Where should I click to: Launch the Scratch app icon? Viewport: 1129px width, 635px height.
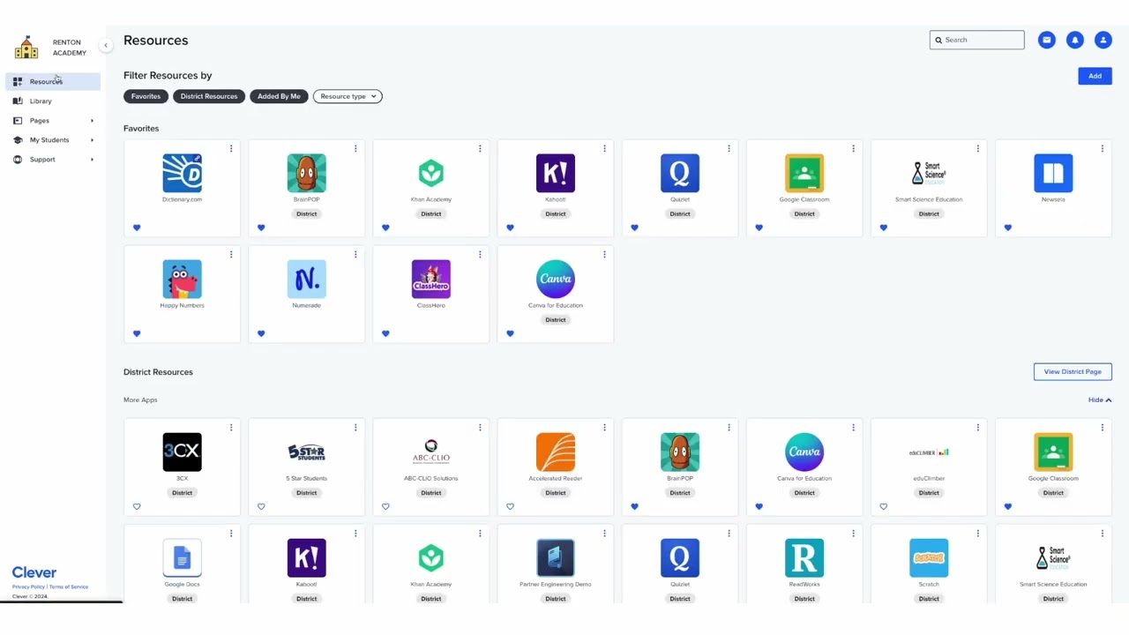point(929,557)
